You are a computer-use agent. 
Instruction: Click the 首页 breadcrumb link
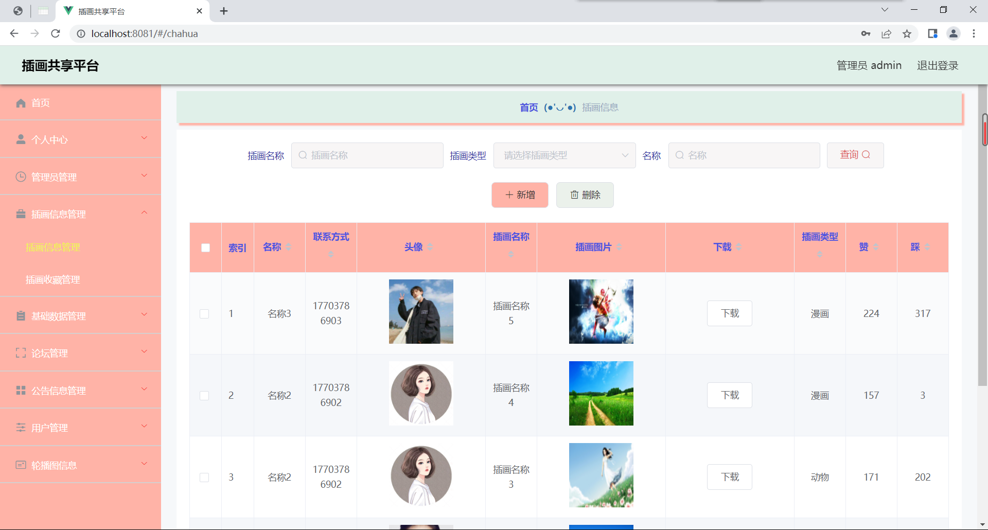tap(529, 108)
